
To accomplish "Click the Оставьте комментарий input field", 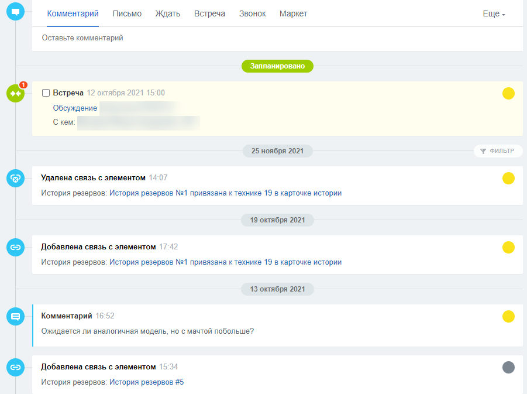I will click(277, 39).
